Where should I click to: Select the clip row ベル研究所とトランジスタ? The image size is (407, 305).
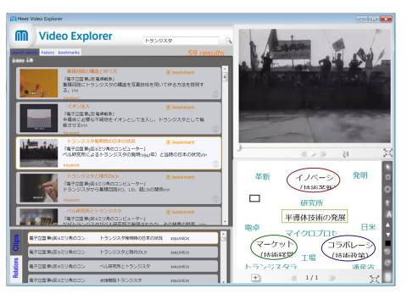[123, 266]
